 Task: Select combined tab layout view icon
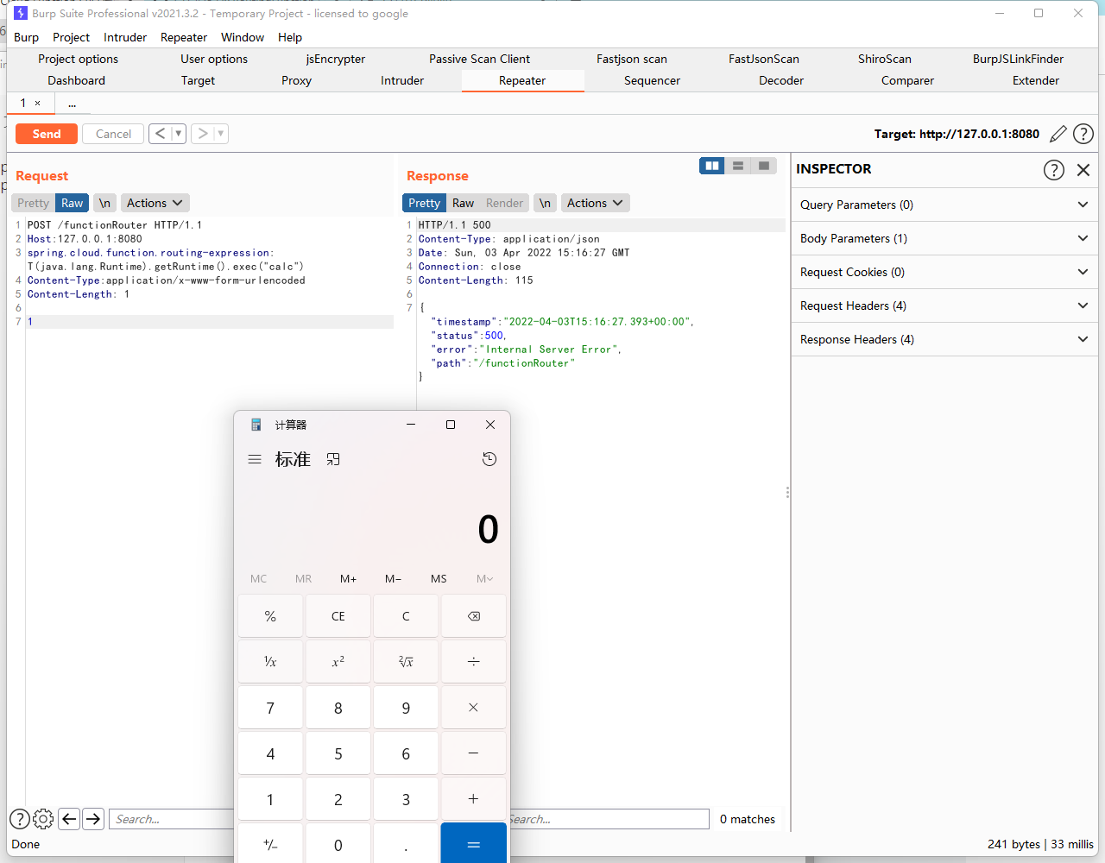[x=764, y=166]
